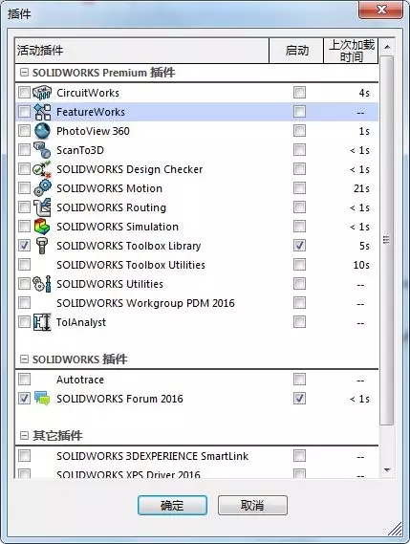
Task: Enable FeatureWorks active plugin checkbox
Action: [24, 112]
